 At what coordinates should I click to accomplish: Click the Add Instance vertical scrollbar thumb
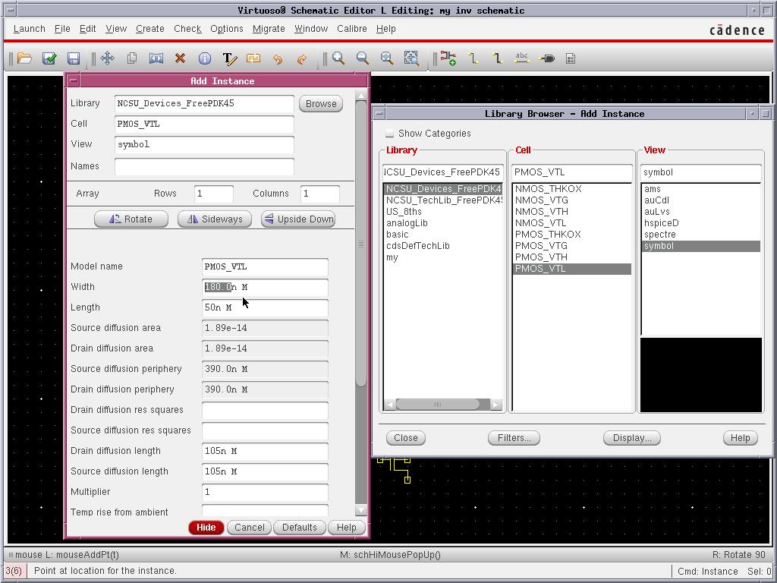(361, 244)
